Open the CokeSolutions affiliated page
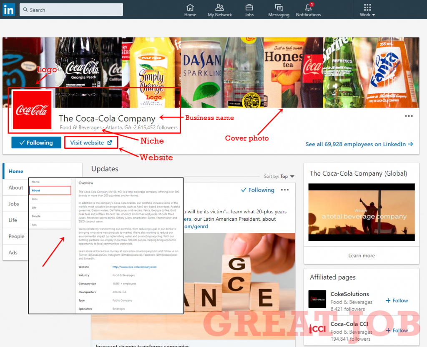 (350, 294)
